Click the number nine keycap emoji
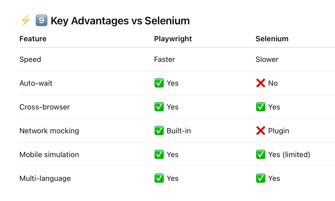Image resolution: width=335 pixels, height=201 pixels. (x=41, y=21)
